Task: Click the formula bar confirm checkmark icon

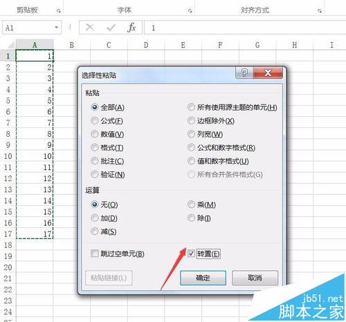Action: pyautogui.click(x=111, y=28)
